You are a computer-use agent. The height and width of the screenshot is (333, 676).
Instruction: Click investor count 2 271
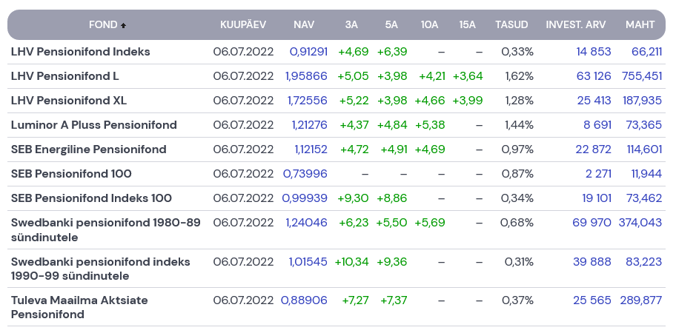[598, 174]
